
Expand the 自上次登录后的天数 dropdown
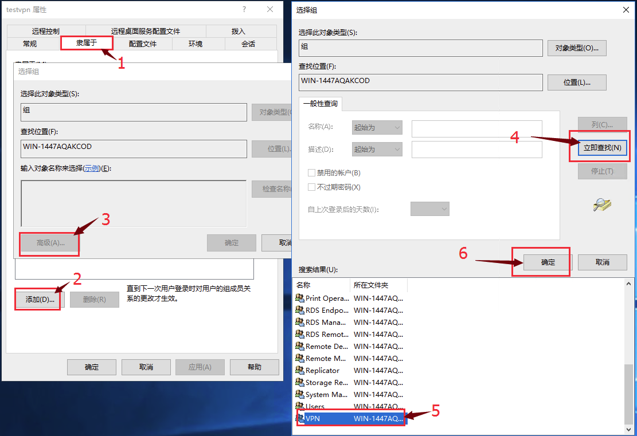coord(429,209)
